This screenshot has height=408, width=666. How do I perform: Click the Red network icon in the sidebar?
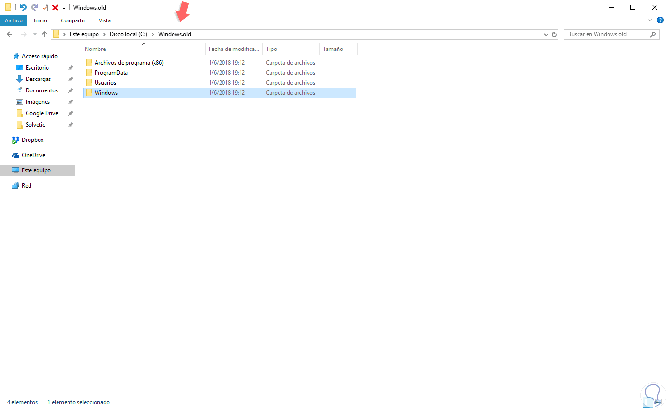pyautogui.click(x=16, y=186)
